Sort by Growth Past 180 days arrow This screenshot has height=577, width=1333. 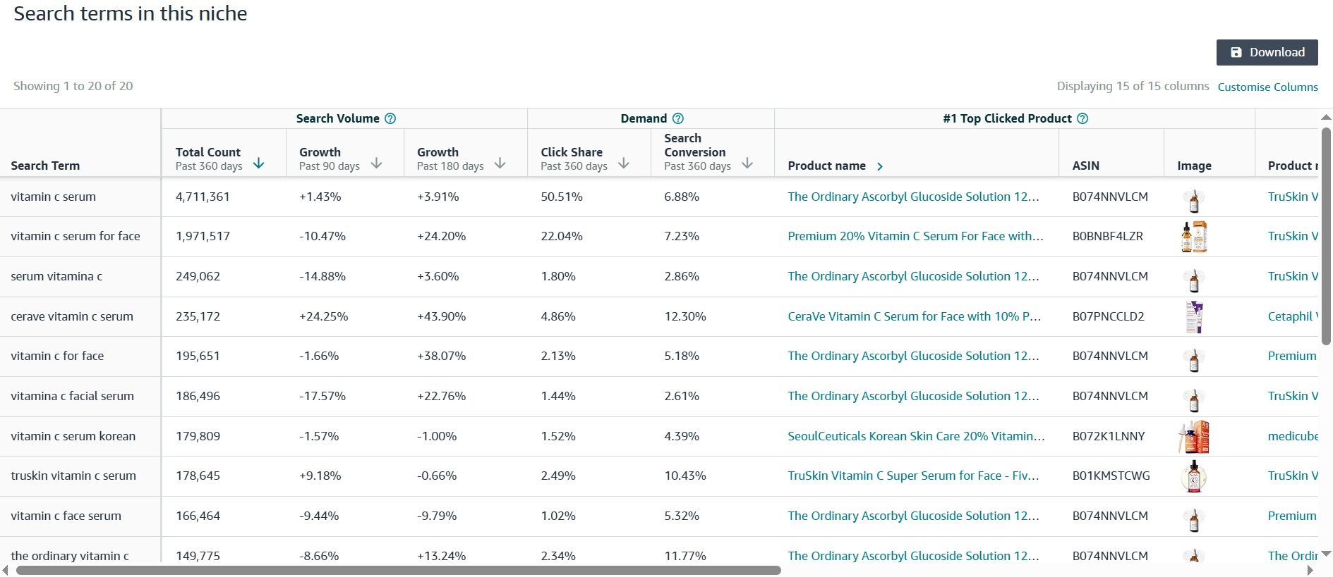500,163
